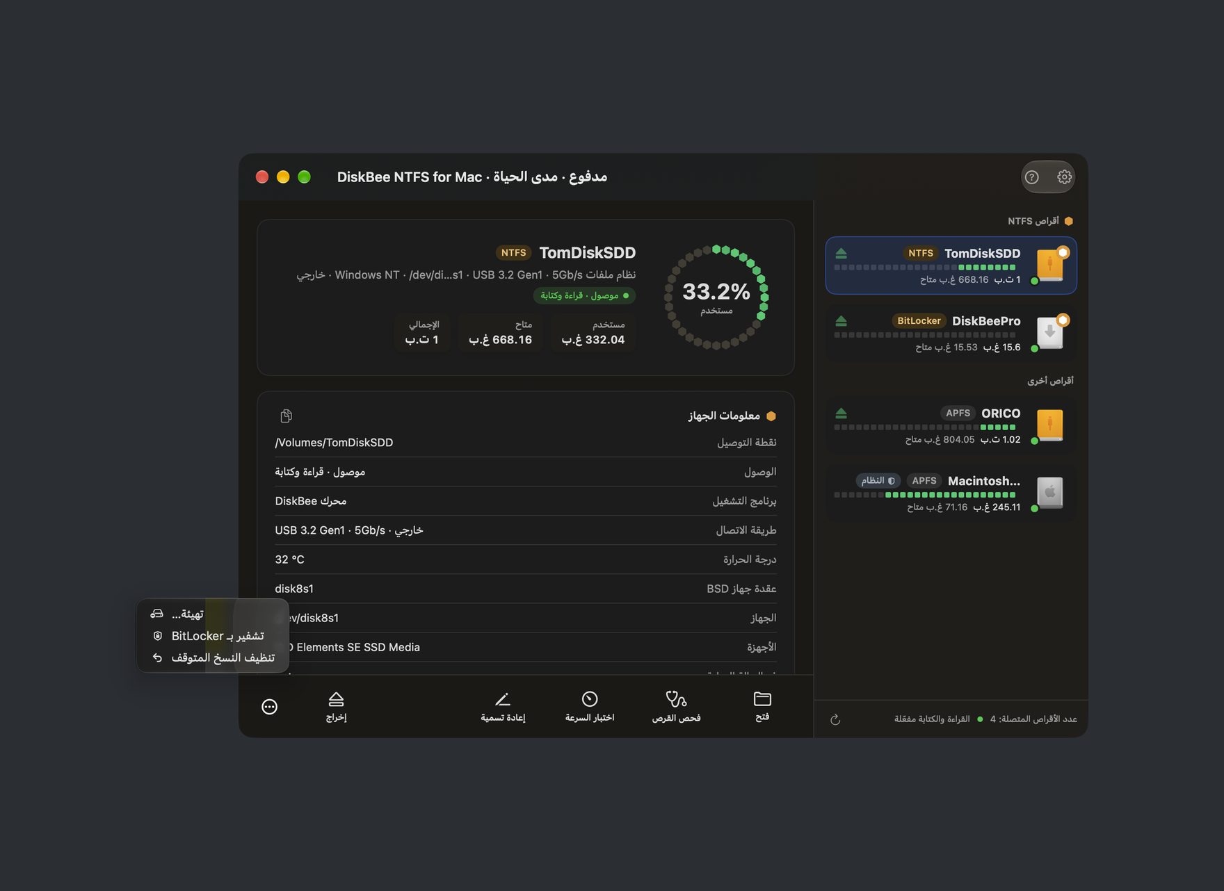
Task: Click the معلومات الجهاز section header
Action: (731, 416)
